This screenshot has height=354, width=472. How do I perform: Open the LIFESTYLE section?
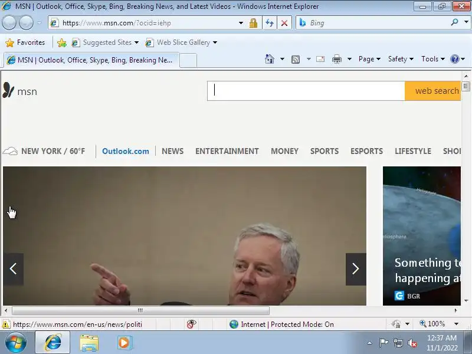pos(413,151)
